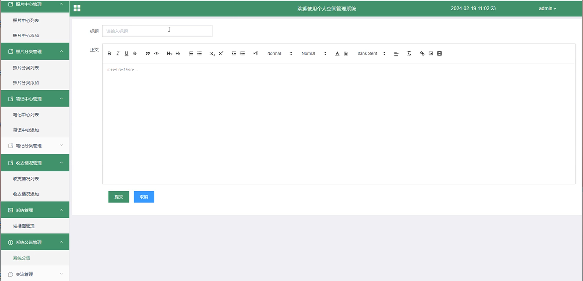The height and width of the screenshot is (281, 583).
Task: Collapse the 收支情况管理 menu
Action: pyautogui.click(x=35, y=163)
